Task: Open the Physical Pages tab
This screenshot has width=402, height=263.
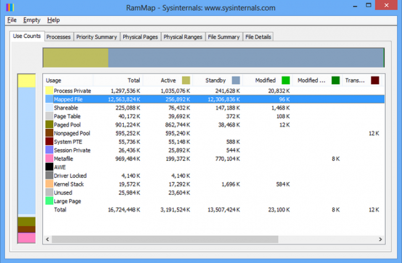Action: pyautogui.click(x=140, y=37)
